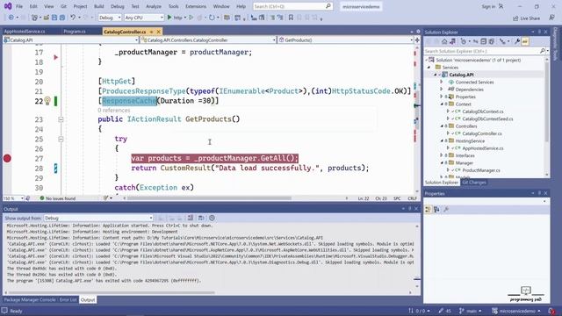The width and height of the screenshot is (562, 316).
Task: Click the Start Without Debugging outline play icon
Action: point(191,18)
